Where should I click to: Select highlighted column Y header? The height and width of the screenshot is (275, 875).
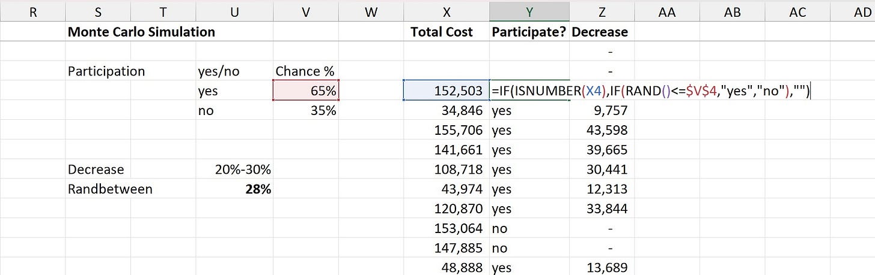tap(529, 11)
